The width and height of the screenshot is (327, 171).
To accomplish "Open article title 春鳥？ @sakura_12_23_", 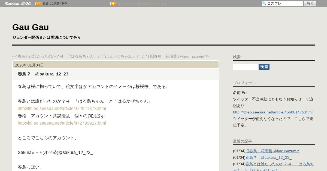I will (x=44, y=74).
